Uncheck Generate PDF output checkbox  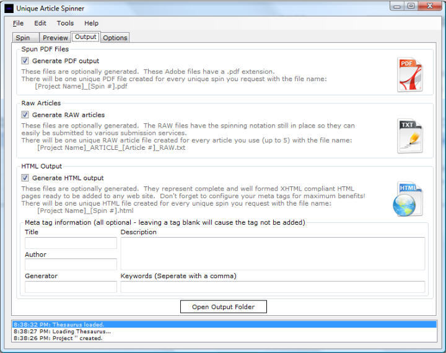pos(25,61)
